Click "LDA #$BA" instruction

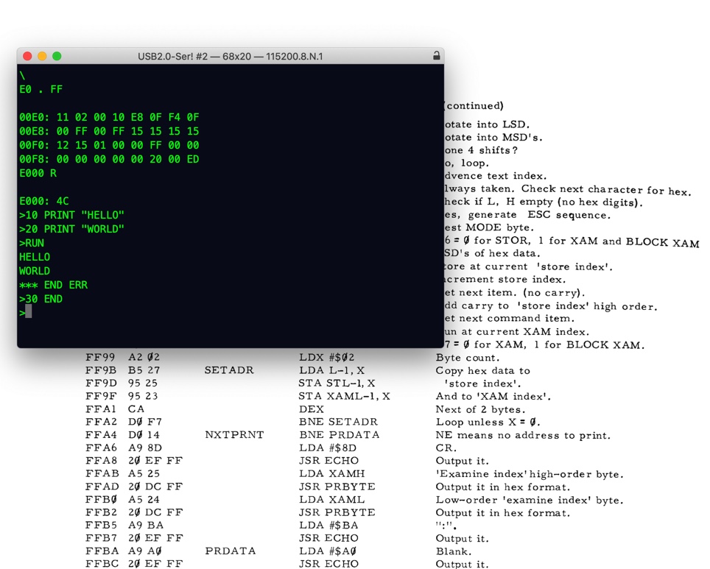(328, 525)
